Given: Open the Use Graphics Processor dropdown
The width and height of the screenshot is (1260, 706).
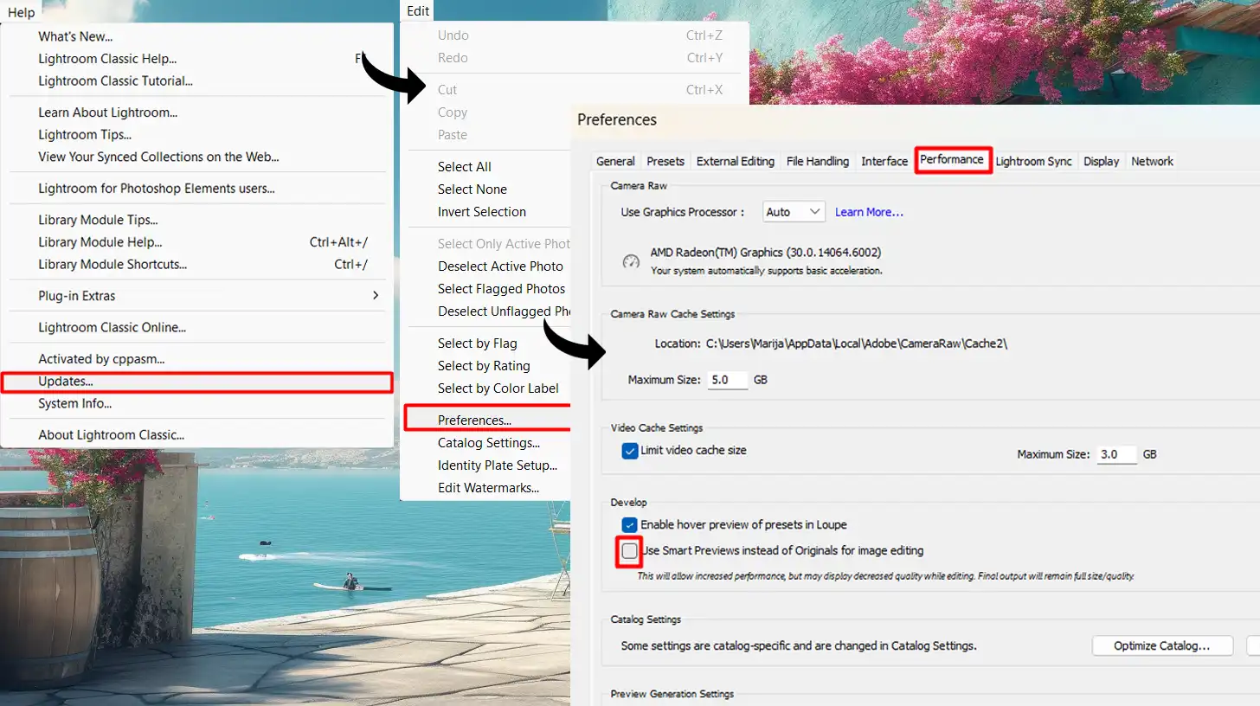Looking at the screenshot, I should click(x=794, y=212).
